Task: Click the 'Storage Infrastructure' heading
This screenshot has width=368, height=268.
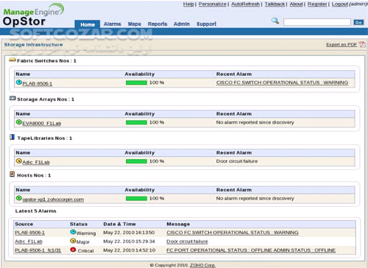Action: tap(33, 45)
